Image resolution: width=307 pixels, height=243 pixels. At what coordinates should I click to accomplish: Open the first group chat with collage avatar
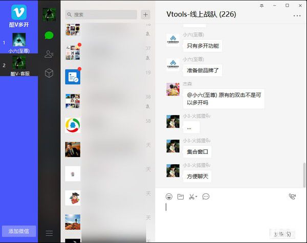[x=73, y=30]
